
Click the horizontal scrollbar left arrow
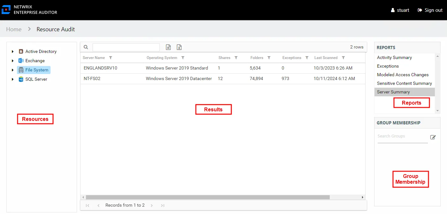[83, 197]
